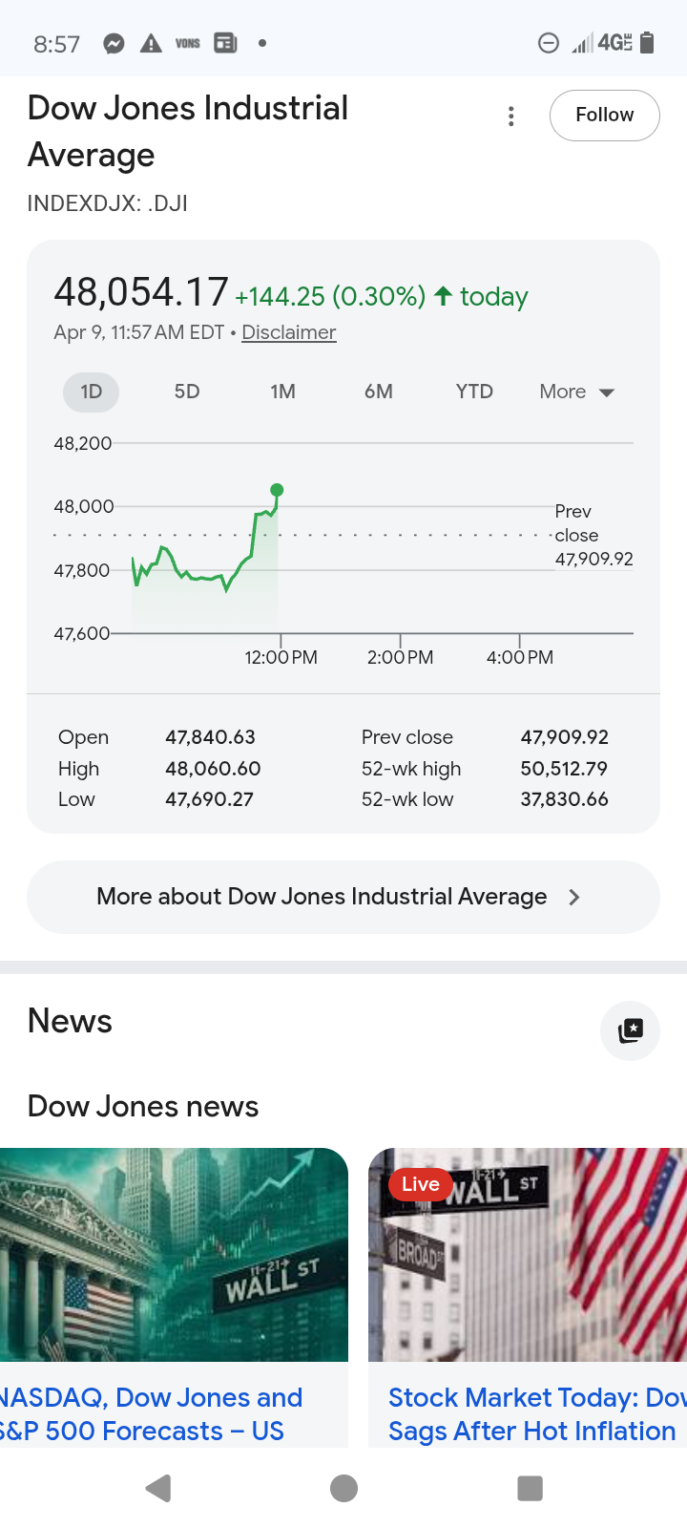Tap the Dow Jones news heading
687x1528 pixels.
(143, 1106)
